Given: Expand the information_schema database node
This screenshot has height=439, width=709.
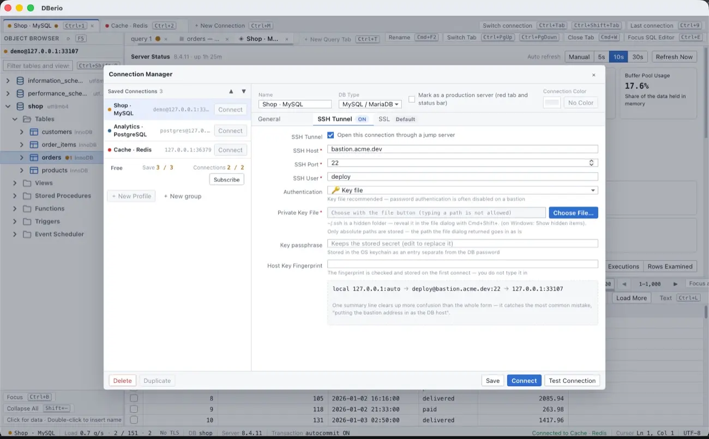Looking at the screenshot, I should pyautogui.click(x=8, y=81).
